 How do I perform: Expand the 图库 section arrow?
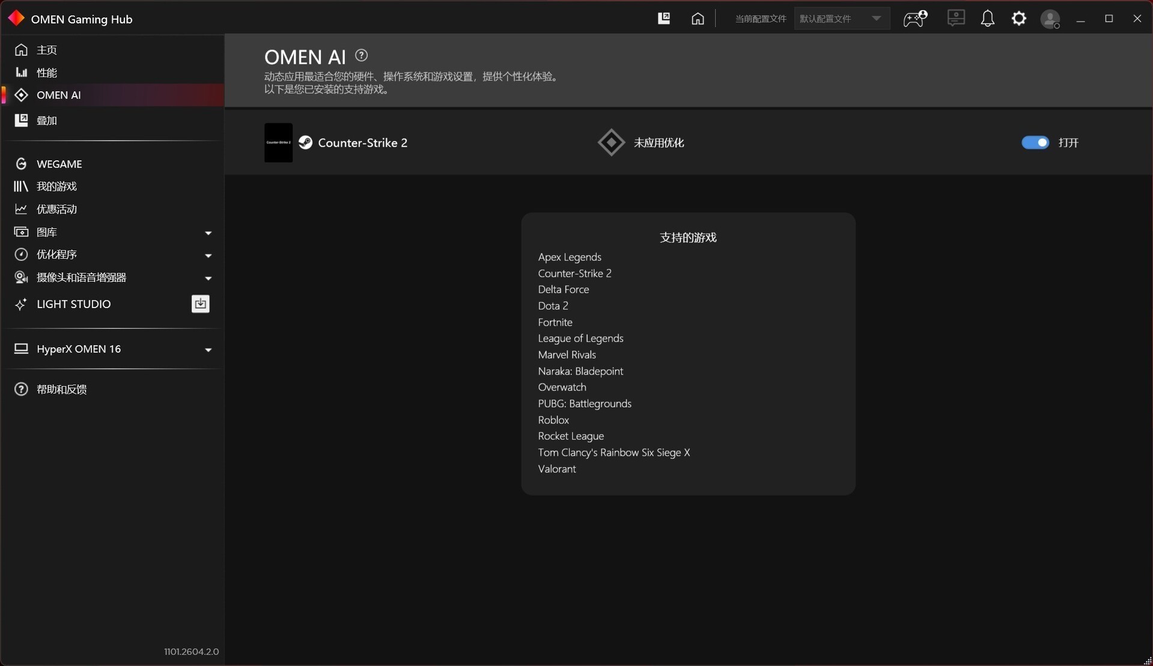pos(208,232)
